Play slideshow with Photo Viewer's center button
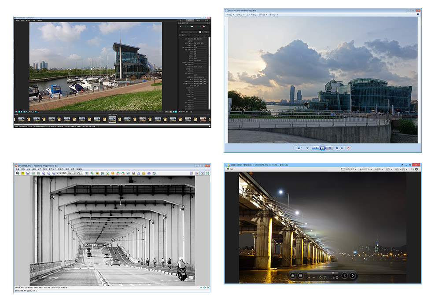 pos(323,148)
